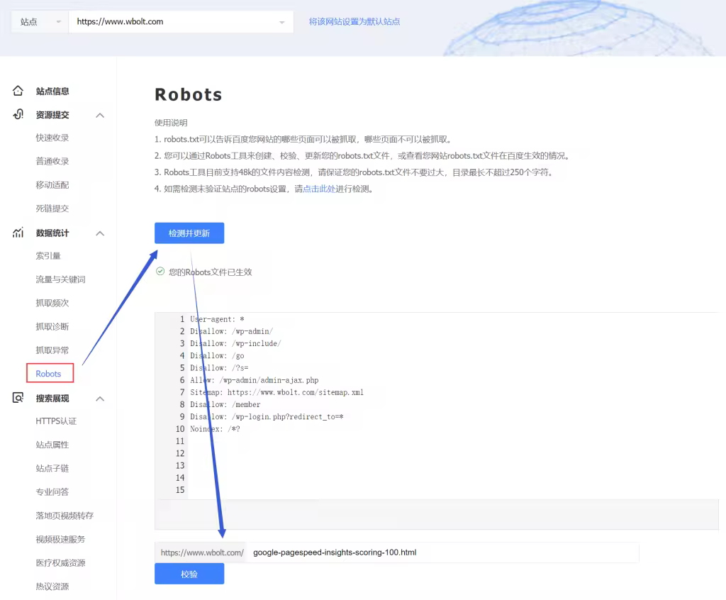726x600 pixels.
Task: Open 落地页视频转存 menu item
Action: point(65,516)
